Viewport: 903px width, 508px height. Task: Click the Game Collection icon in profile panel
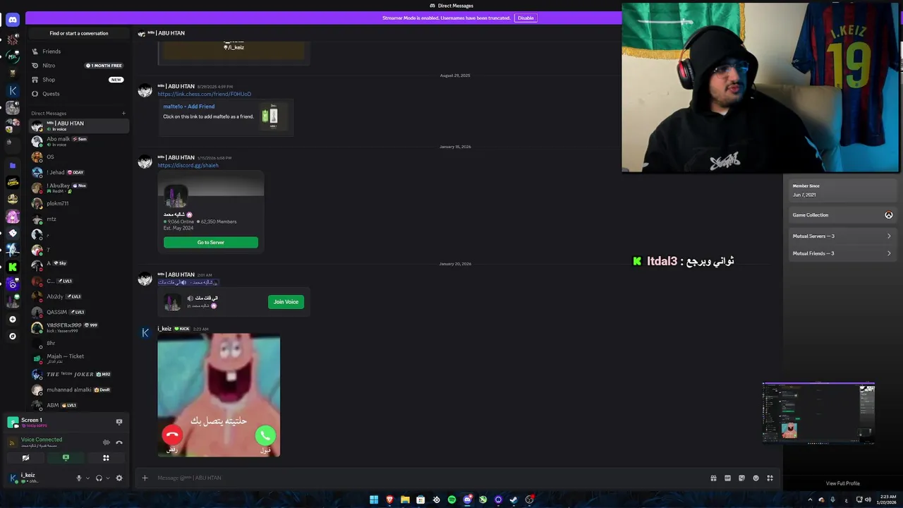(889, 215)
